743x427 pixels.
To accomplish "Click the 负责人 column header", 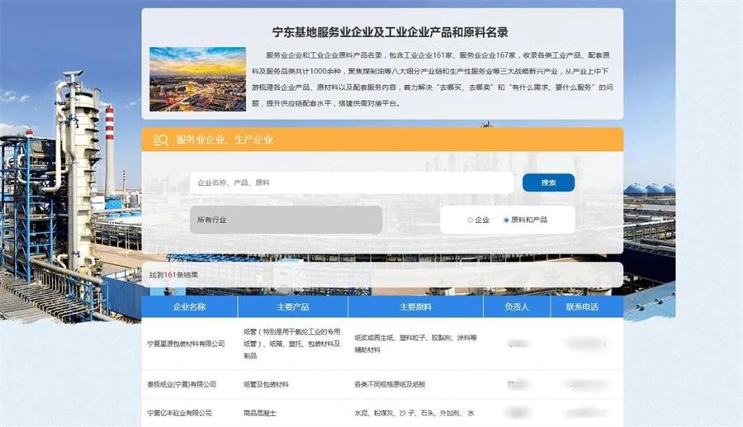I will (x=517, y=306).
